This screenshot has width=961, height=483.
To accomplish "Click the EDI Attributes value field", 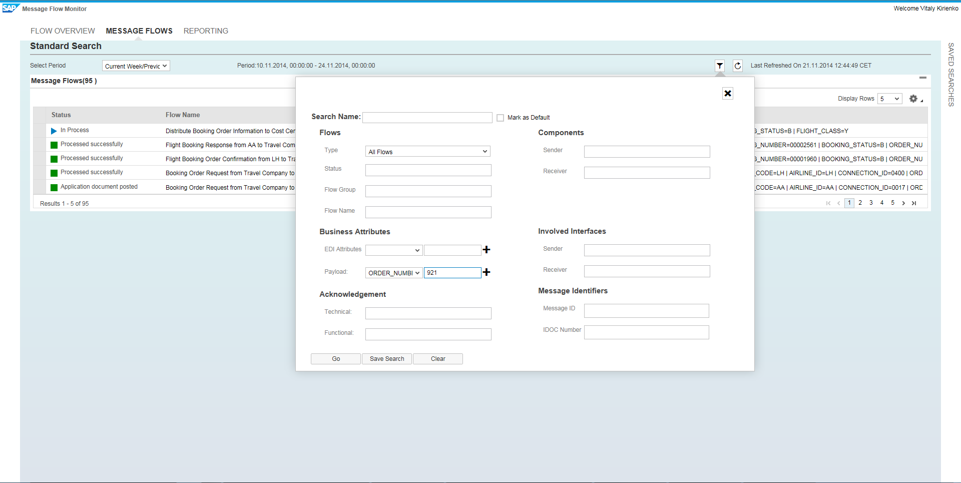I will pyautogui.click(x=452, y=250).
